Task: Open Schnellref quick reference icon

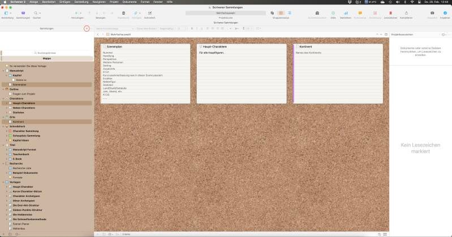Action: point(149,12)
